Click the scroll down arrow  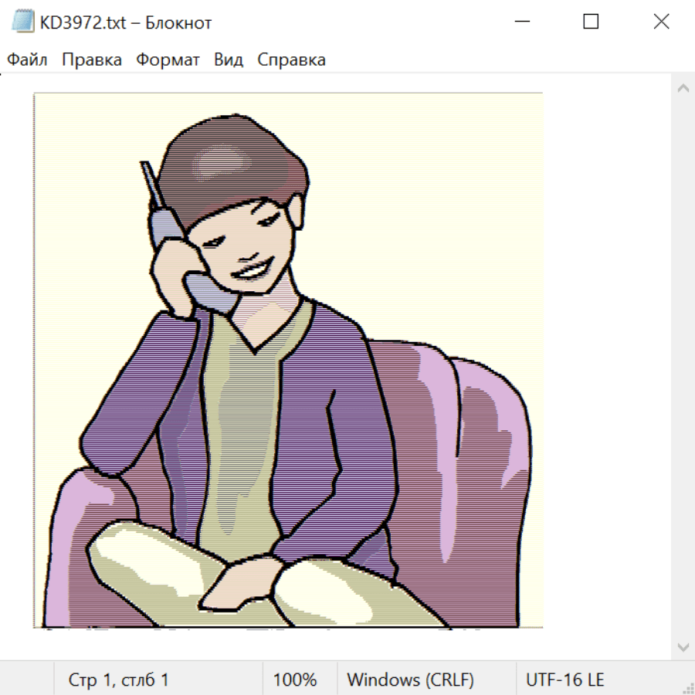click(683, 646)
